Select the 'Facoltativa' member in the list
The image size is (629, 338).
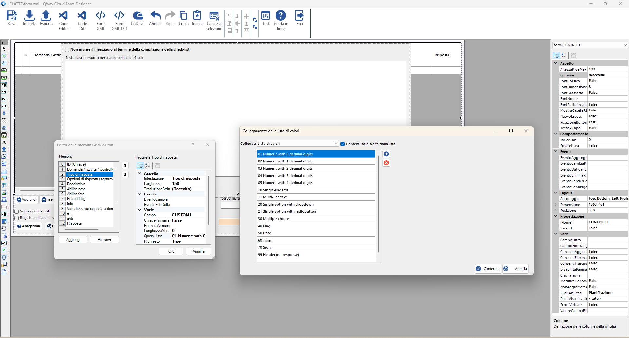point(76,184)
